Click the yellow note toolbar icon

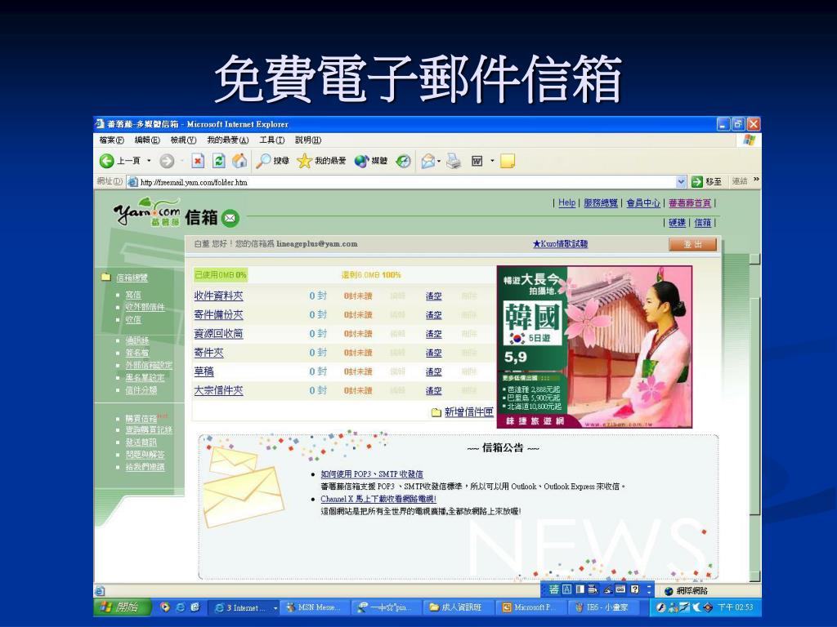507,161
